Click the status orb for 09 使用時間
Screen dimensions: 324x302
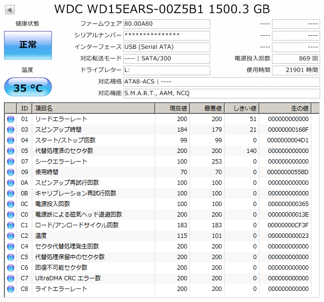pos(11,172)
